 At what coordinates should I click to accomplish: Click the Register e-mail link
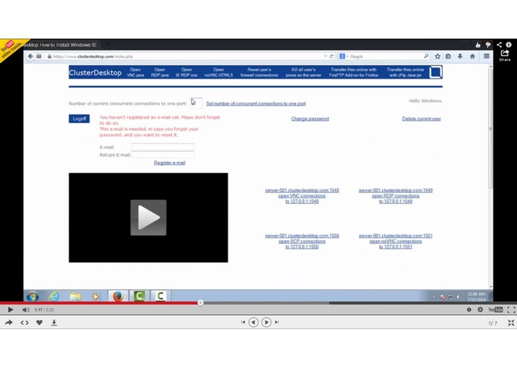click(170, 163)
